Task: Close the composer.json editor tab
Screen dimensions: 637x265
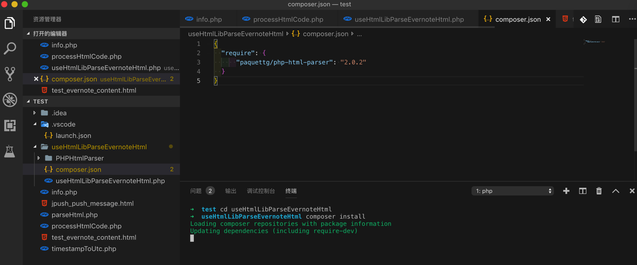Action: tap(548, 20)
